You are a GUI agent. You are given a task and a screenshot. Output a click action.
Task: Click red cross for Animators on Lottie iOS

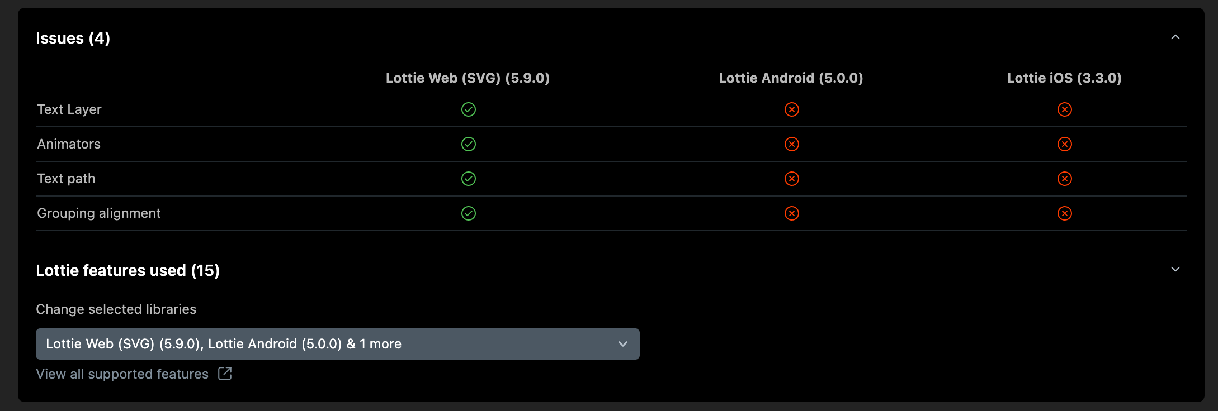[1065, 144]
